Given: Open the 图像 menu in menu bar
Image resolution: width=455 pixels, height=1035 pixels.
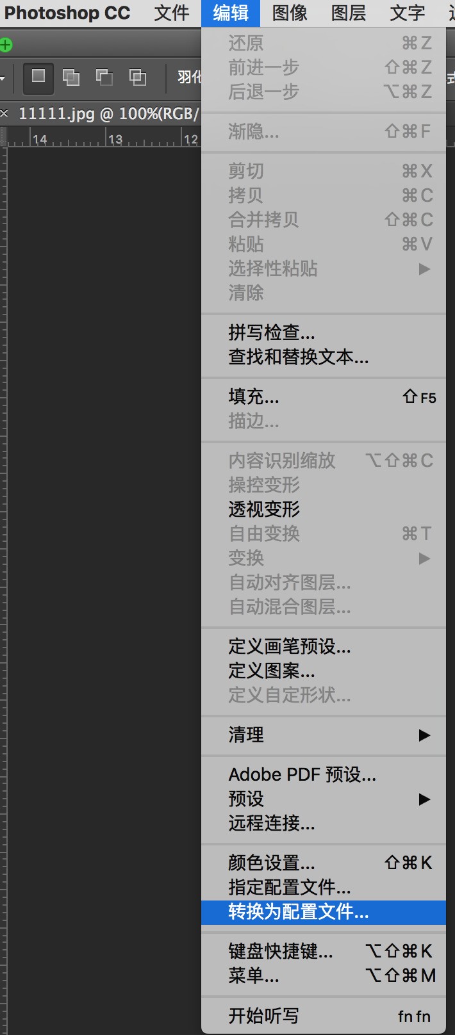Looking at the screenshot, I should (x=290, y=13).
